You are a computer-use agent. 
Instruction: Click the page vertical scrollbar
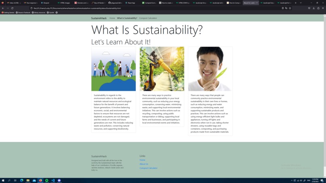coord(325,91)
